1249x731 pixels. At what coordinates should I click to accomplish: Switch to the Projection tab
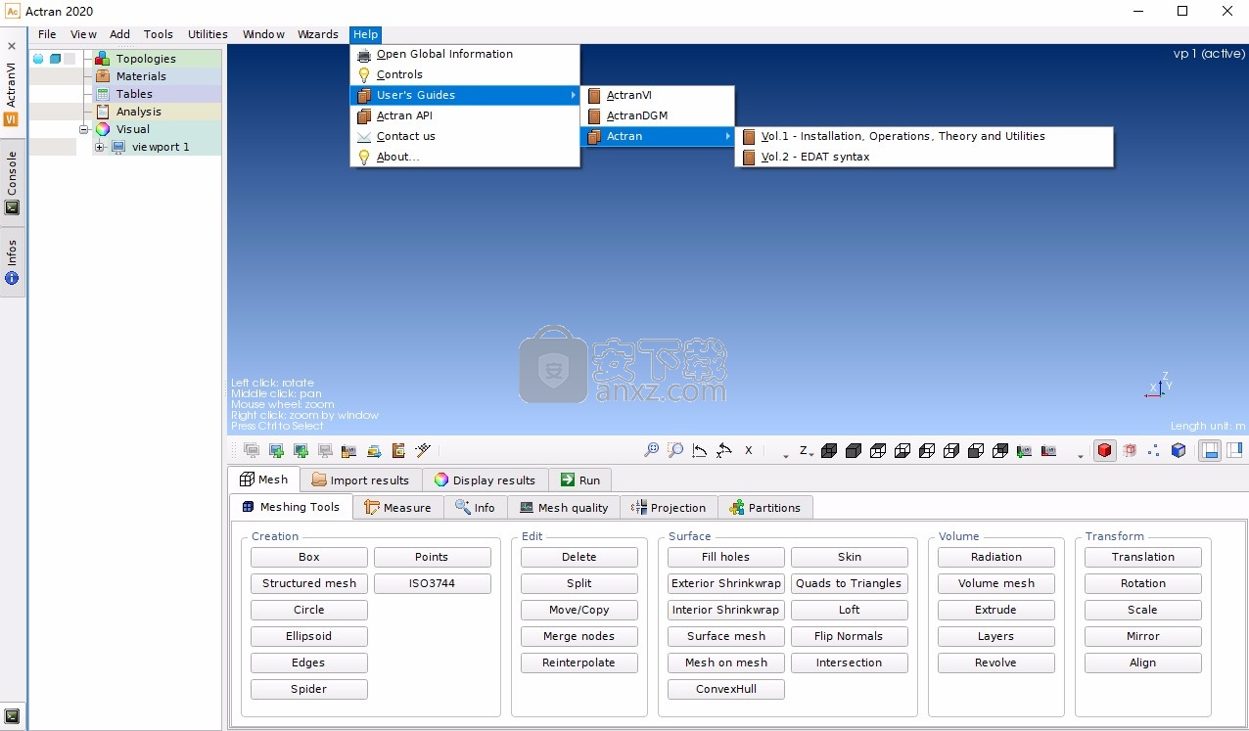click(x=669, y=507)
